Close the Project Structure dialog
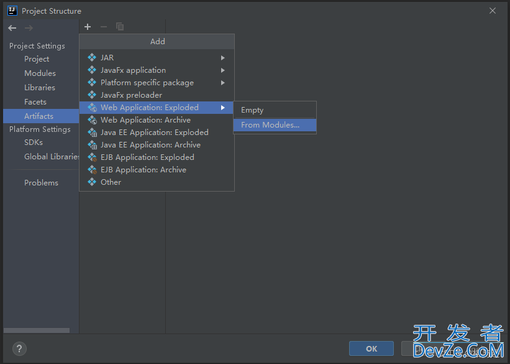Viewport: 510px width, 364px height. pos(493,11)
